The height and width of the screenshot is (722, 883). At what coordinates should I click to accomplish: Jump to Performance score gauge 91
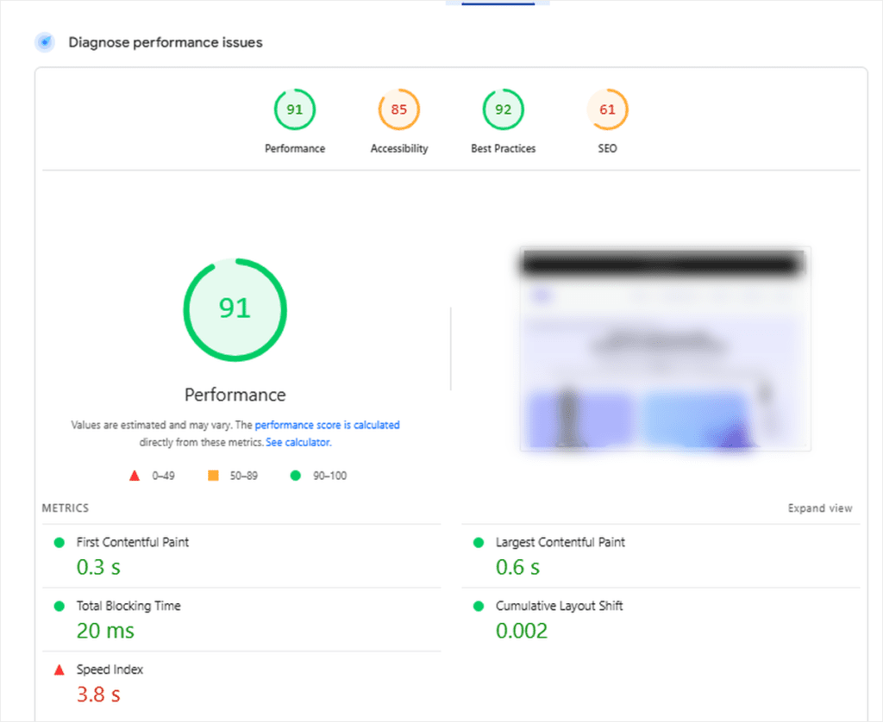click(x=295, y=109)
